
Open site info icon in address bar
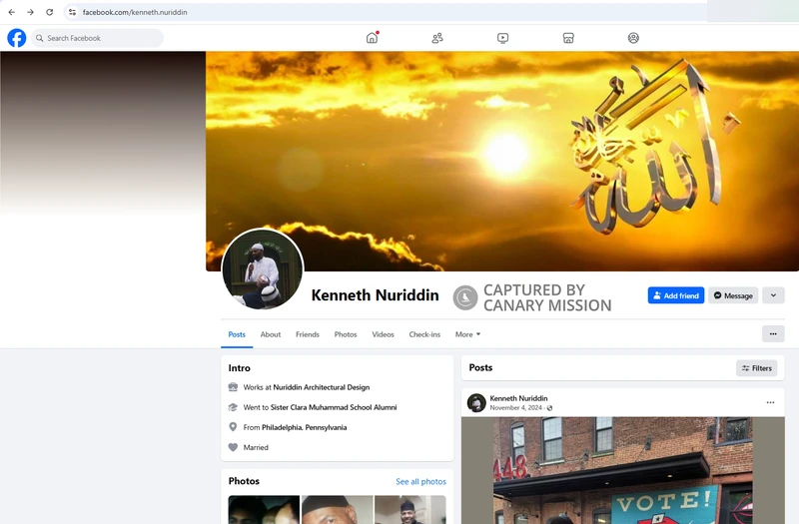click(72, 12)
